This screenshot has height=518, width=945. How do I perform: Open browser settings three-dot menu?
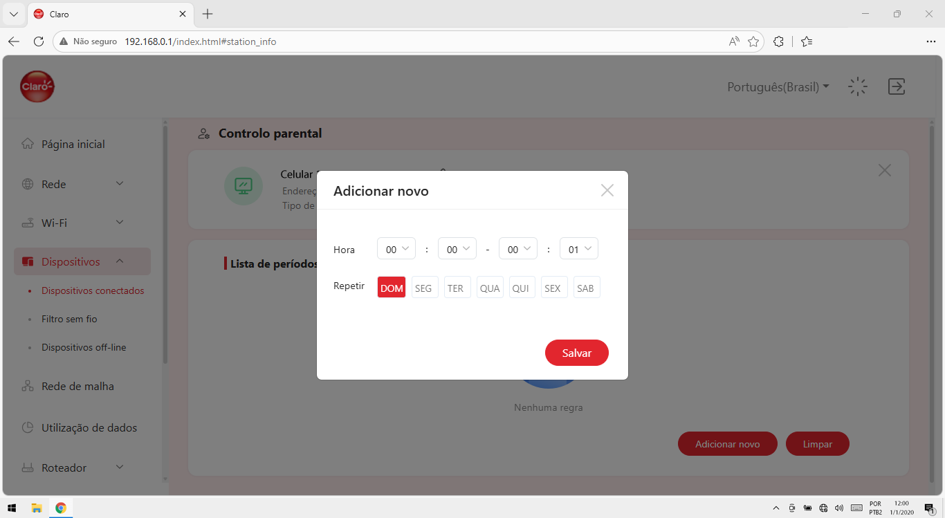pyautogui.click(x=930, y=41)
